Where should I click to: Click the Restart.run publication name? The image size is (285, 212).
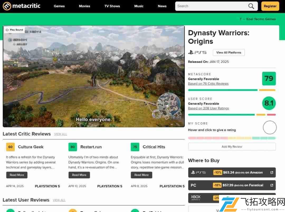point(91,147)
